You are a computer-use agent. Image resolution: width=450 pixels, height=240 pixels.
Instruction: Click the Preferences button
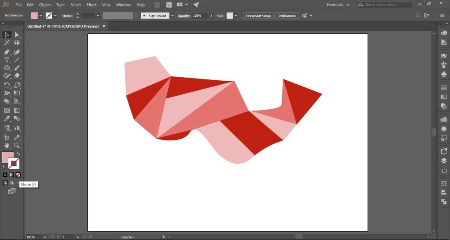pos(287,16)
